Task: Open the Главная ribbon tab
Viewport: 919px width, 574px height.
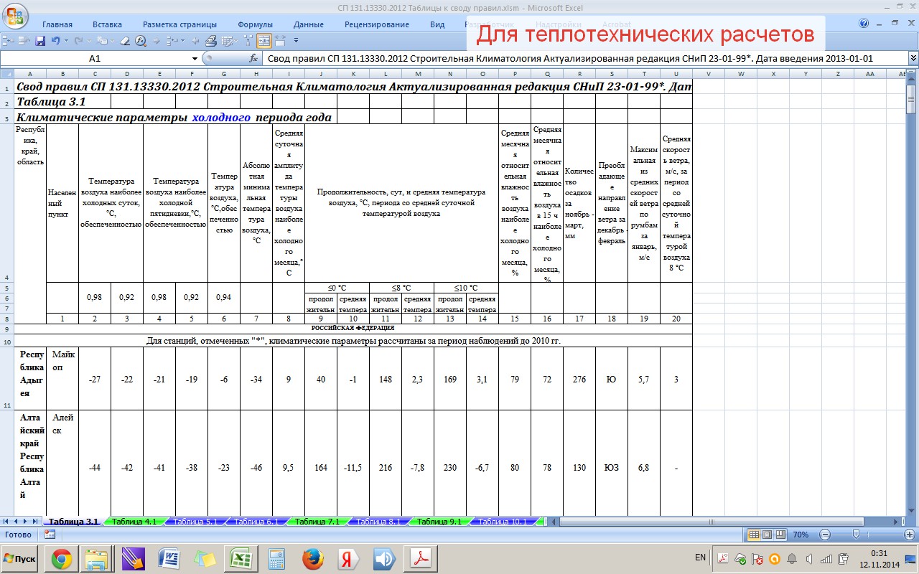Action: pyautogui.click(x=57, y=24)
